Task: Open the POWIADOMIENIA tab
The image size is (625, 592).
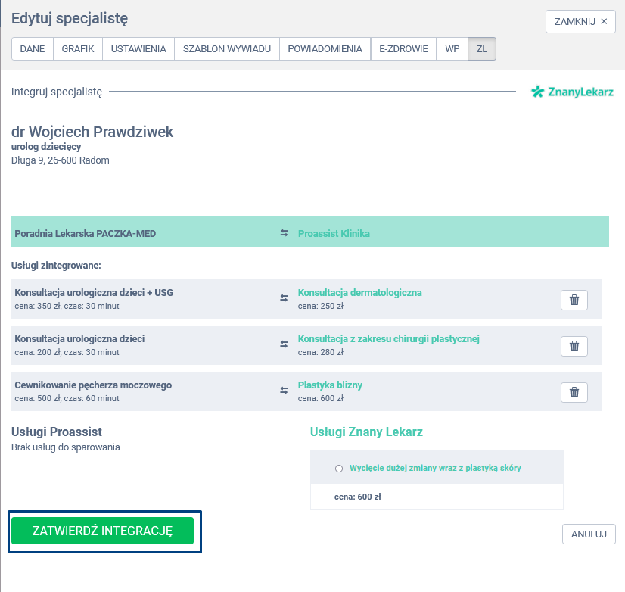Action: 325,49
